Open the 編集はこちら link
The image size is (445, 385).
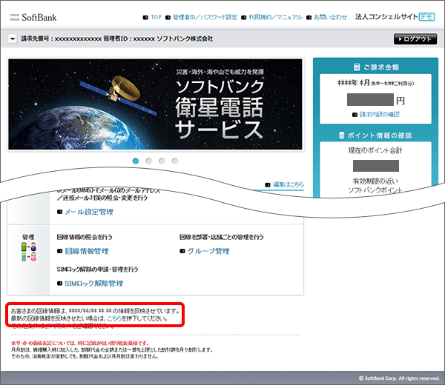(289, 184)
